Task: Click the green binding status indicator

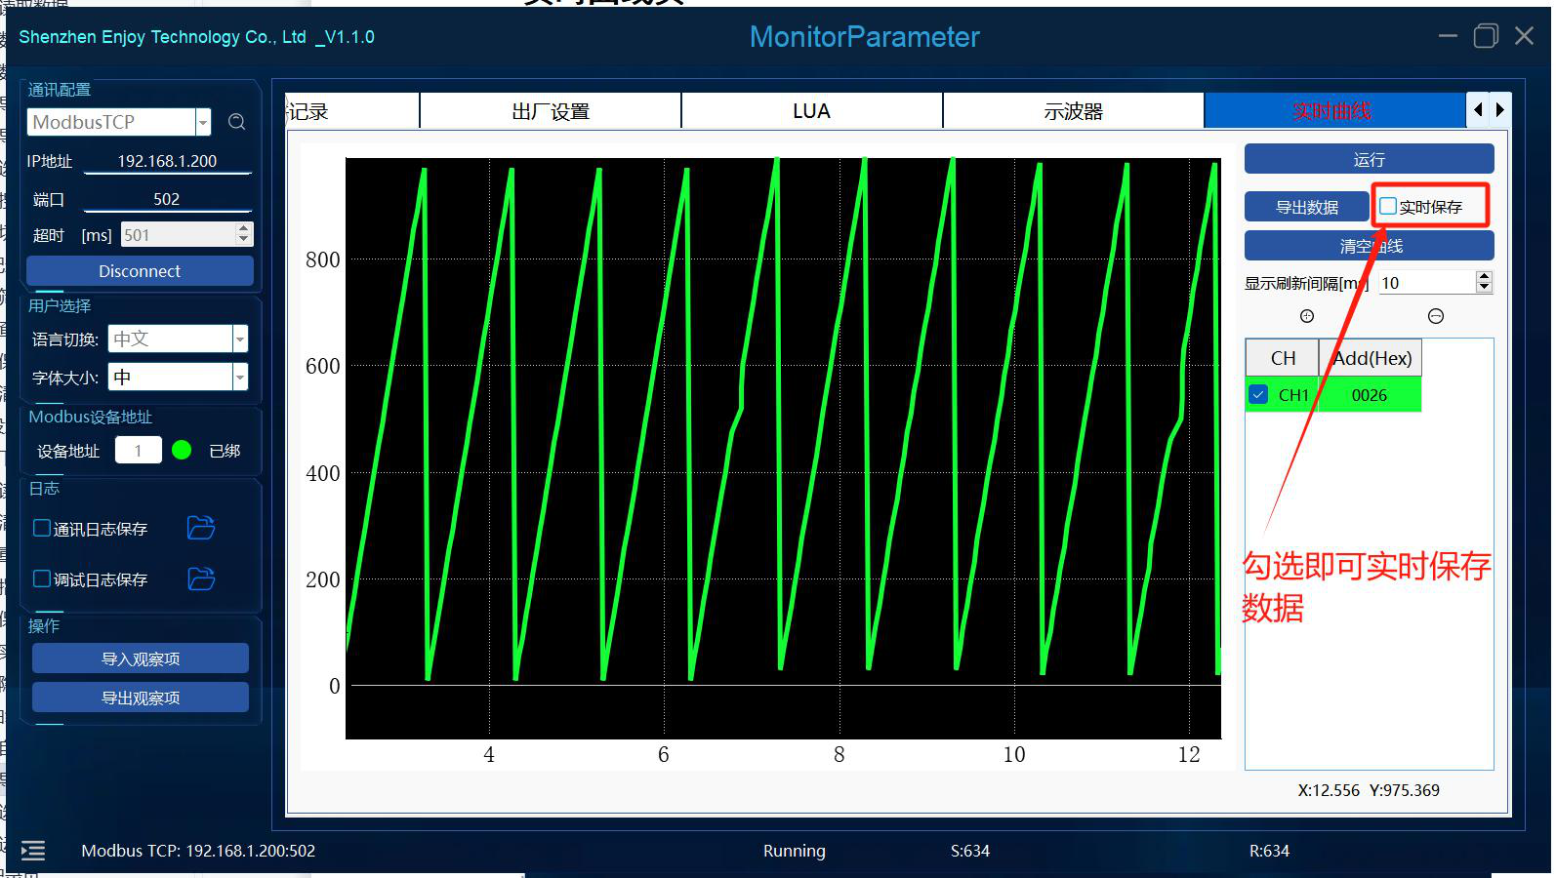Action: (182, 450)
